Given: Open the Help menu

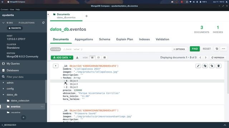Looking at the screenshot, I should click(18, 10).
